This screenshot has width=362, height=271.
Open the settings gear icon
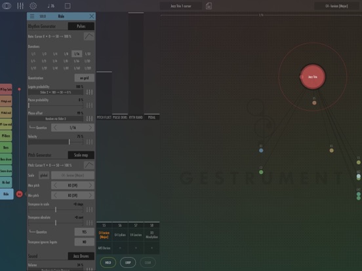coord(33,6)
